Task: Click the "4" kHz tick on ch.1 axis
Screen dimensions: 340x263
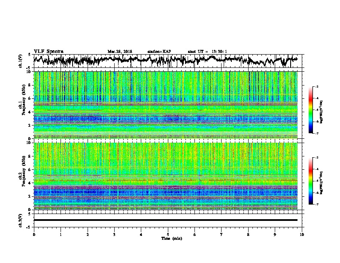Action: (x=30, y=112)
